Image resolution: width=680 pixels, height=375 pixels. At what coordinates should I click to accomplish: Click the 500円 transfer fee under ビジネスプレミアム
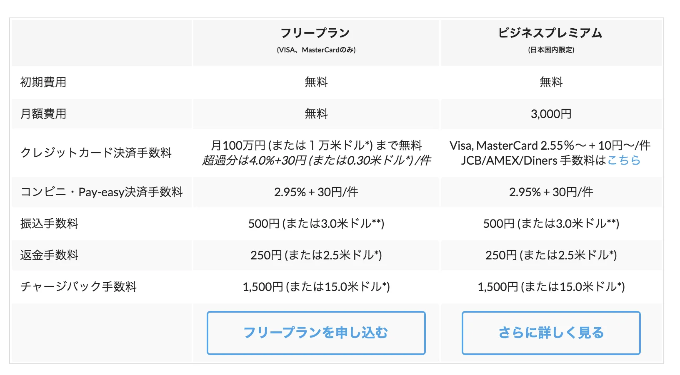pyautogui.click(x=551, y=223)
